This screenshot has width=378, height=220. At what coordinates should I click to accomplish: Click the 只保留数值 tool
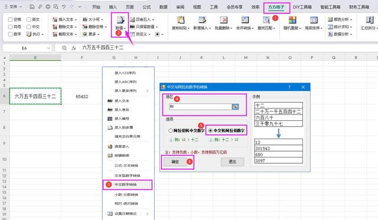pos(144,27)
